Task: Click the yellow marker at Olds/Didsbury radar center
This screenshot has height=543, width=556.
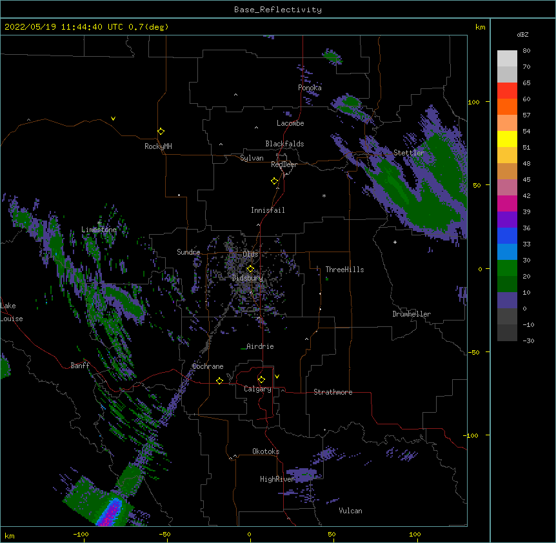Action: 250,269
